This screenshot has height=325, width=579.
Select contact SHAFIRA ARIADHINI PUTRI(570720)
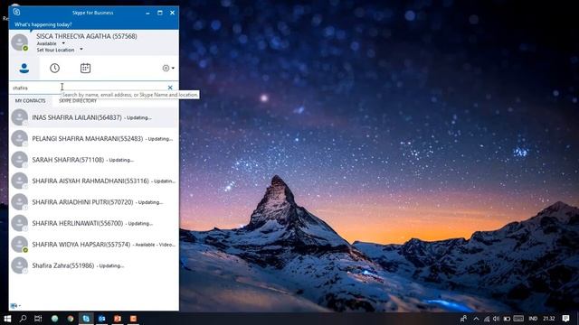(94, 202)
